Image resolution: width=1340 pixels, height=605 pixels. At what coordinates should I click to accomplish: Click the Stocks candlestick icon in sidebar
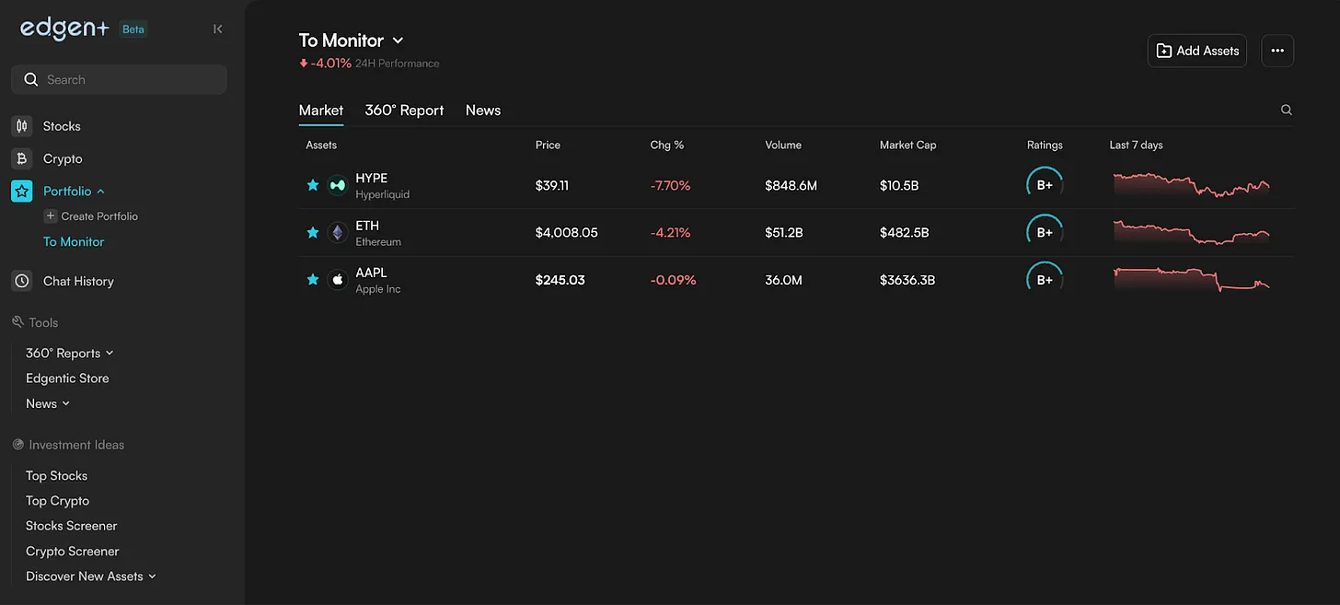click(21, 126)
